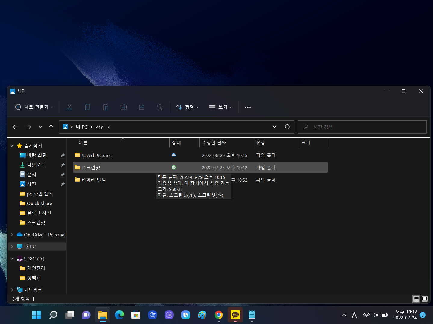Select the Rename icon
433x324 pixels.
tap(124, 107)
